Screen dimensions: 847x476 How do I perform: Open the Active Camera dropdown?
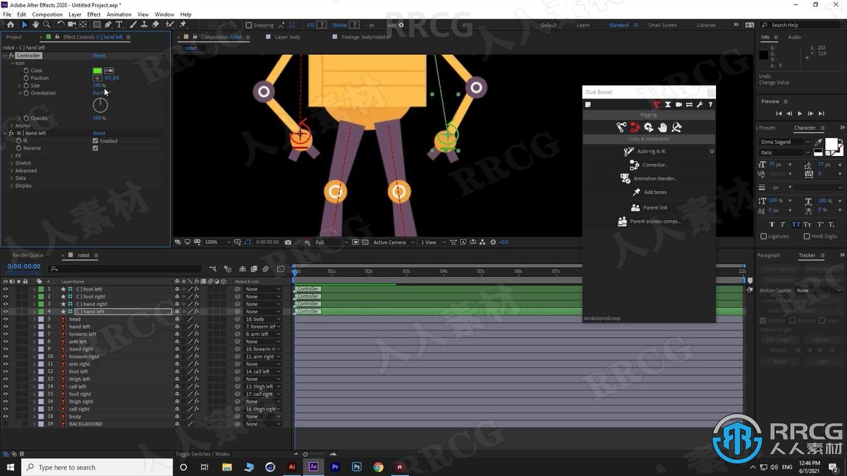(393, 242)
